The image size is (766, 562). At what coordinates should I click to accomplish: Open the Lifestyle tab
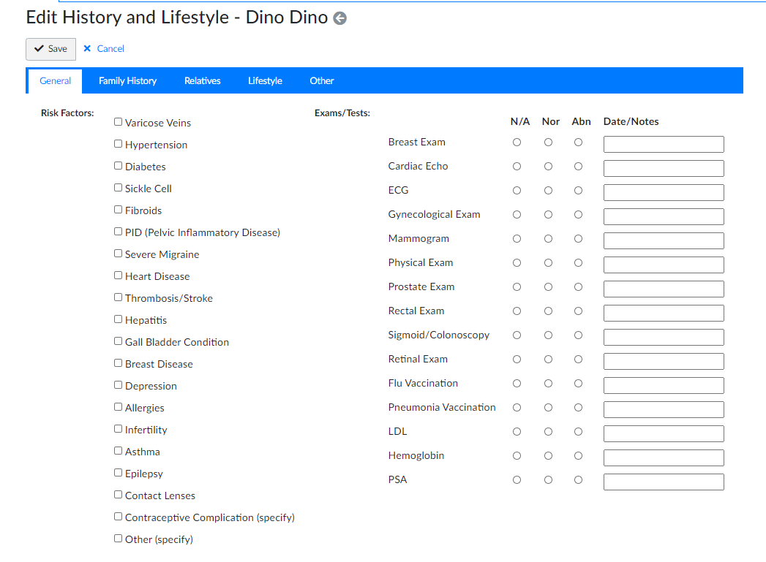[x=265, y=80]
